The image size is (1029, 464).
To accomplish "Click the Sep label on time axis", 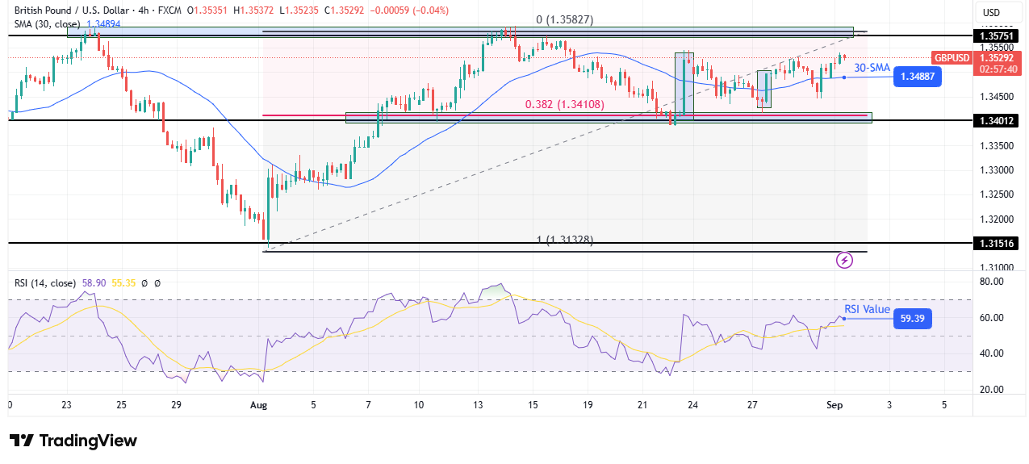I will click(x=835, y=404).
